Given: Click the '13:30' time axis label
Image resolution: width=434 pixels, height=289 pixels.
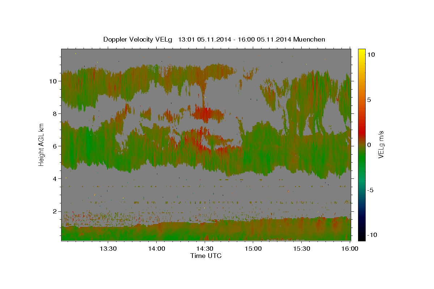Looking at the screenshot, I should pos(108,249).
